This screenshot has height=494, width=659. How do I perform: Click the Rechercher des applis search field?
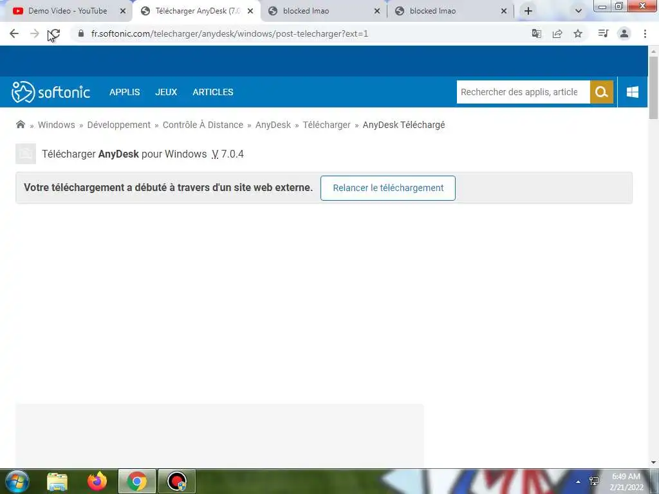523,92
